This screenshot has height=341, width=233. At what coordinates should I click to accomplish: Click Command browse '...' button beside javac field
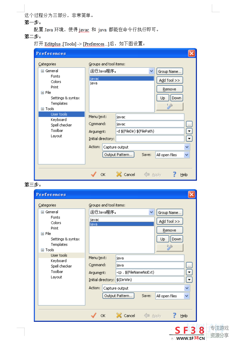189,124
